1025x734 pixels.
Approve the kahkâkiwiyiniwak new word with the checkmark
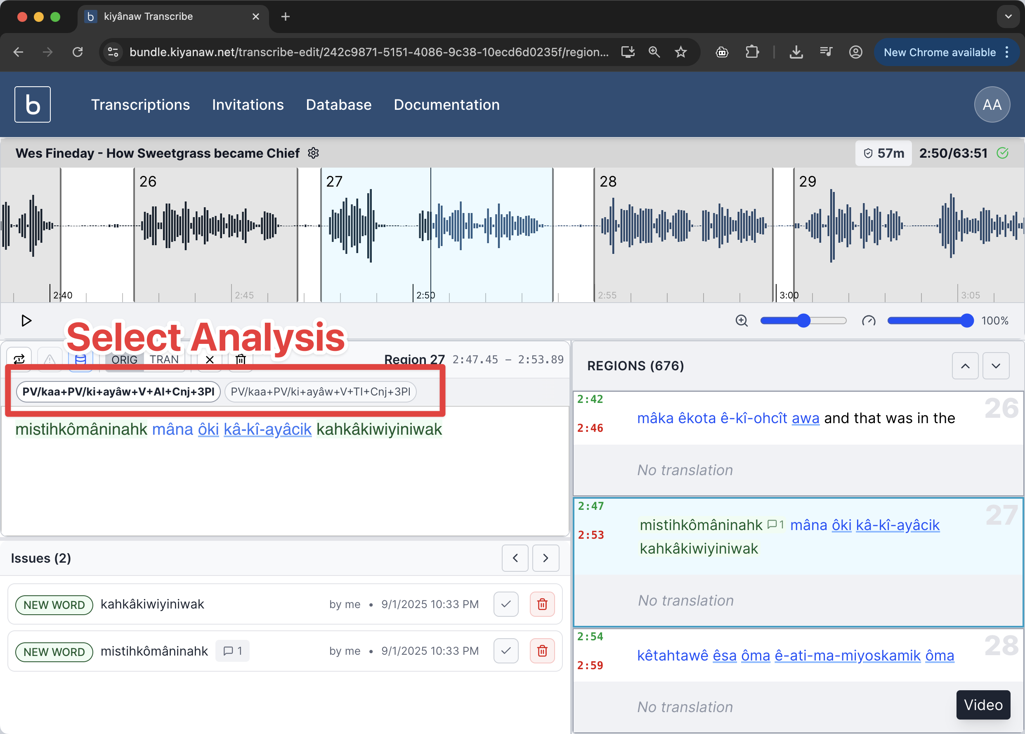tap(505, 604)
